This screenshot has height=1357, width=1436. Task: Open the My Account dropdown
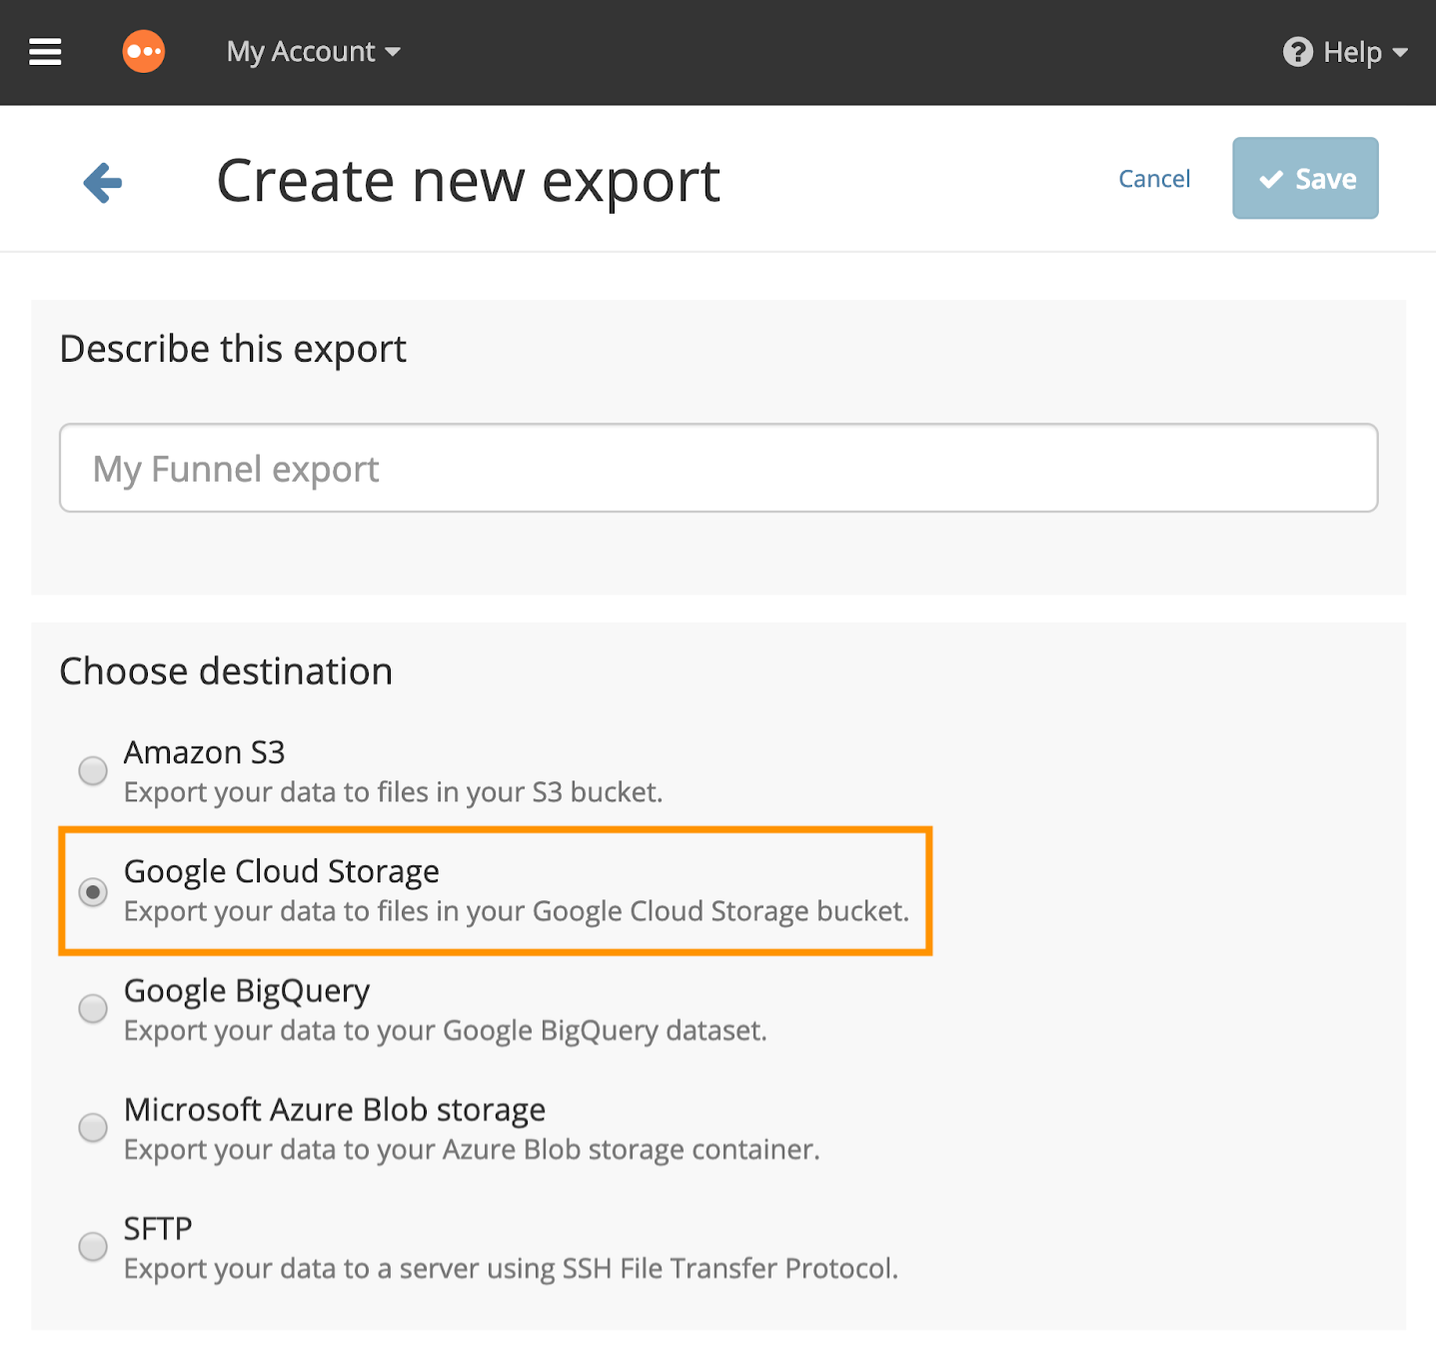point(314,52)
